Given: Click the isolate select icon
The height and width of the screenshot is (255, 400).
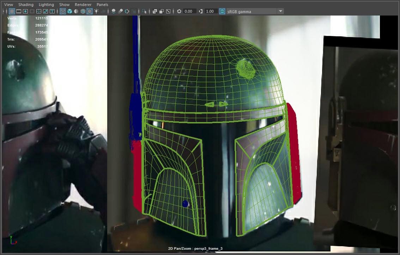Looking at the screenshot, I should (144, 11).
